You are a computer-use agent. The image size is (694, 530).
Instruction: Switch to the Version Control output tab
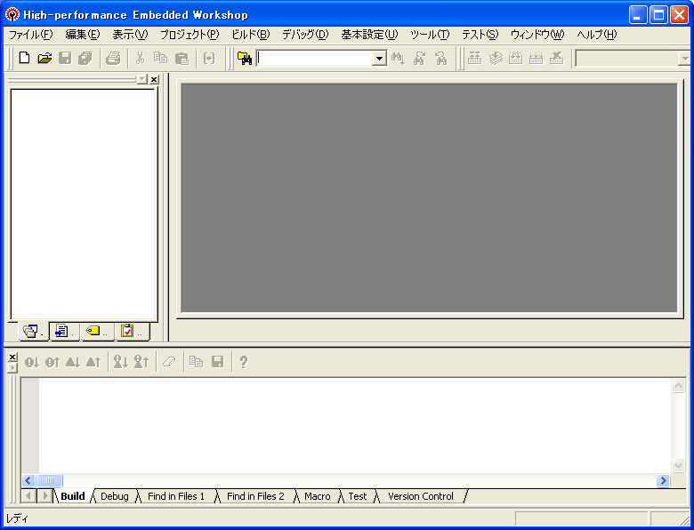(x=420, y=496)
